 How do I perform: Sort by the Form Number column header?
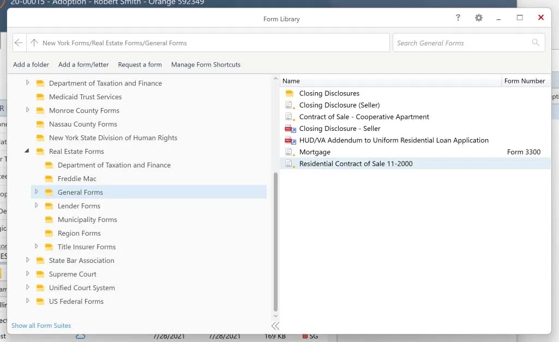pos(526,81)
